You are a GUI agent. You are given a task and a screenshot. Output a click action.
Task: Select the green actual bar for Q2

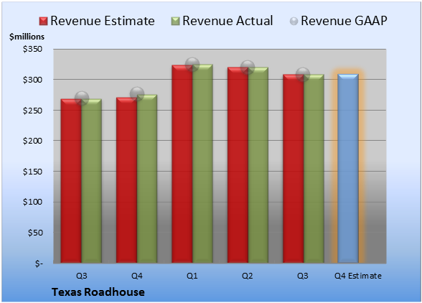pos(258,165)
